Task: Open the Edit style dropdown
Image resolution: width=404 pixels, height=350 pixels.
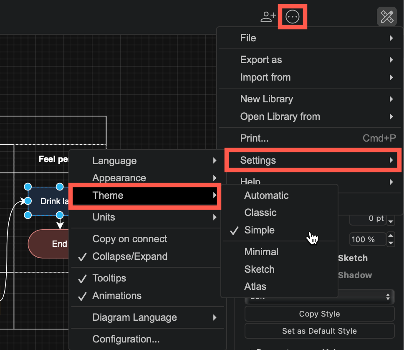Action: tap(319, 297)
